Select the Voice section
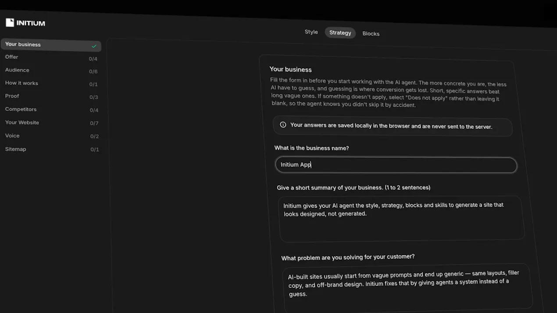The image size is (557, 313). (51, 135)
